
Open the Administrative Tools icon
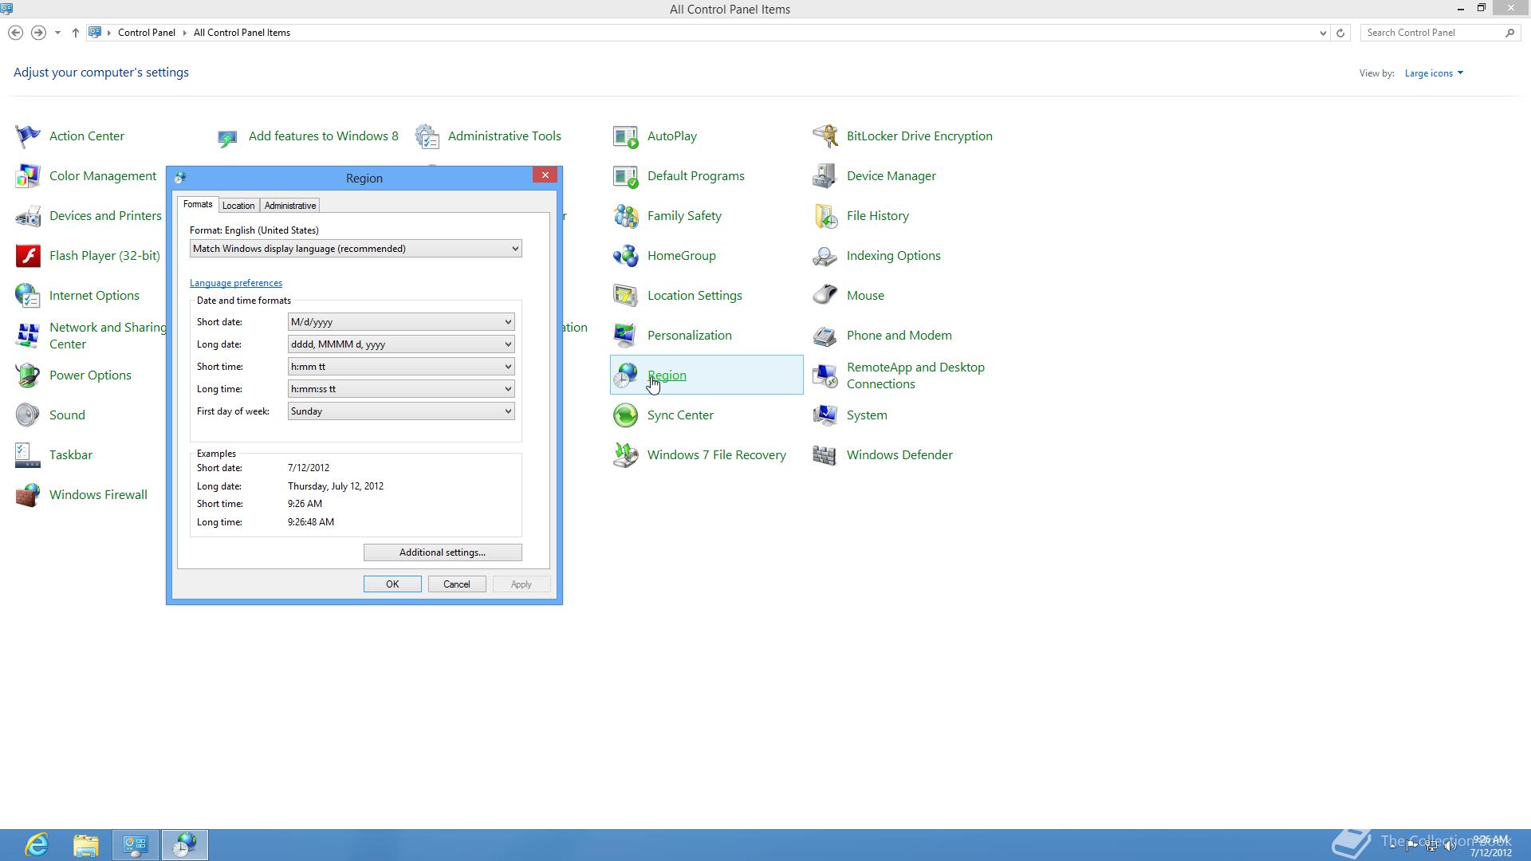[x=427, y=136]
